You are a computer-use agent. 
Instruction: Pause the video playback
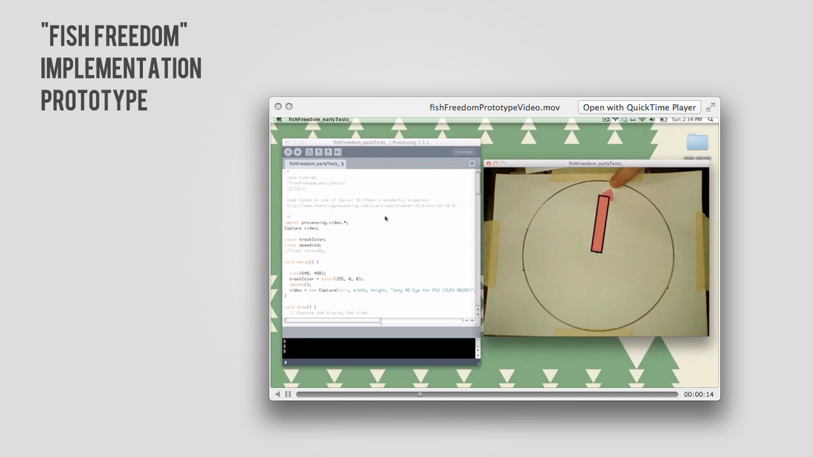click(288, 394)
